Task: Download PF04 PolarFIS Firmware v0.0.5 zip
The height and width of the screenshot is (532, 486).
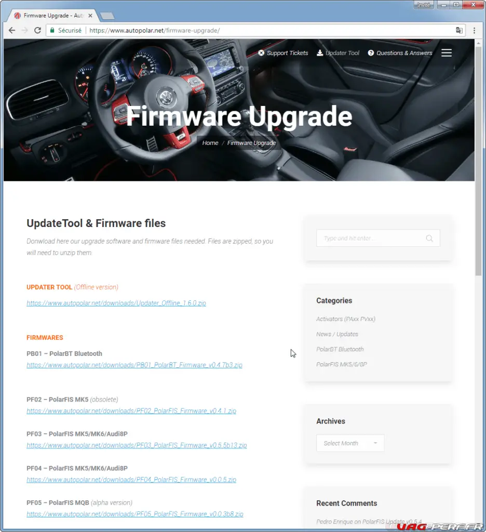Action: (x=131, y=480)
